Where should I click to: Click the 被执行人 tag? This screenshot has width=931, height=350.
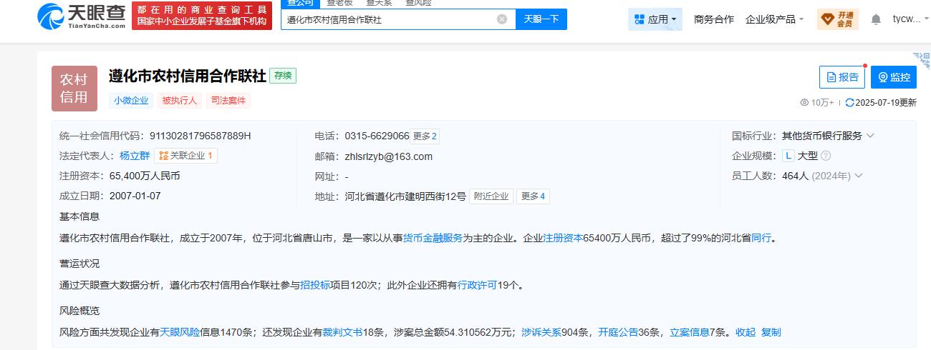[179, 101]
